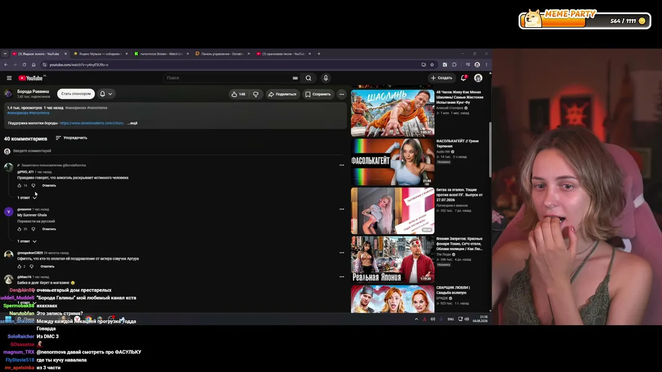Like the comment by @PIVO_471
Viewport: 662px width, 372px height.
pyautogui.click(x=20, y=185)
